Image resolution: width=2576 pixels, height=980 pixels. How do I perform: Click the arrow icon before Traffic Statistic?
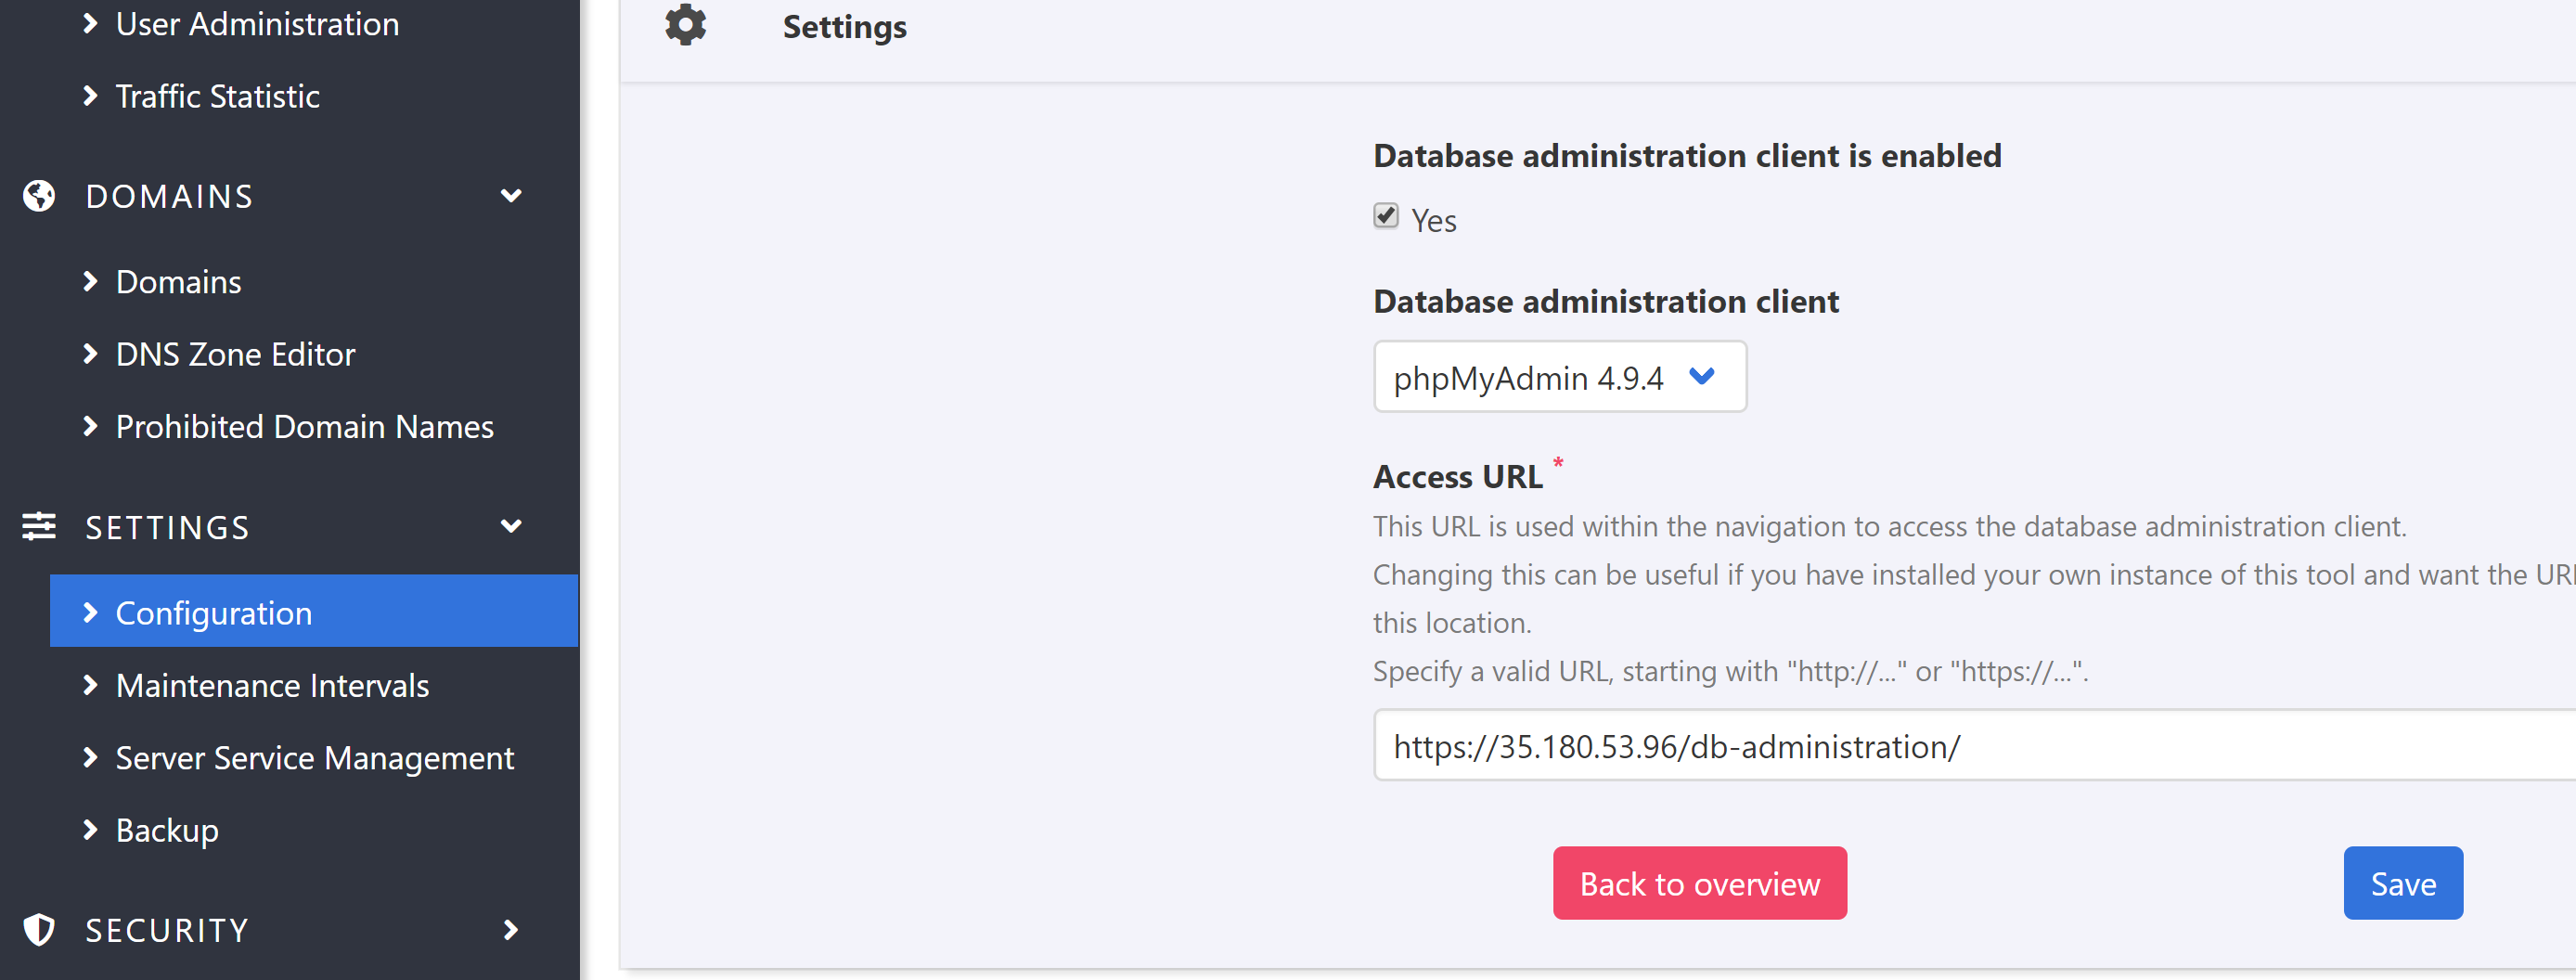click(x=90, y=96)
